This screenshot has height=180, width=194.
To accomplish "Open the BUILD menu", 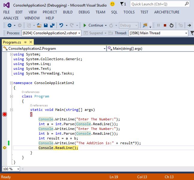I will 68,12.
